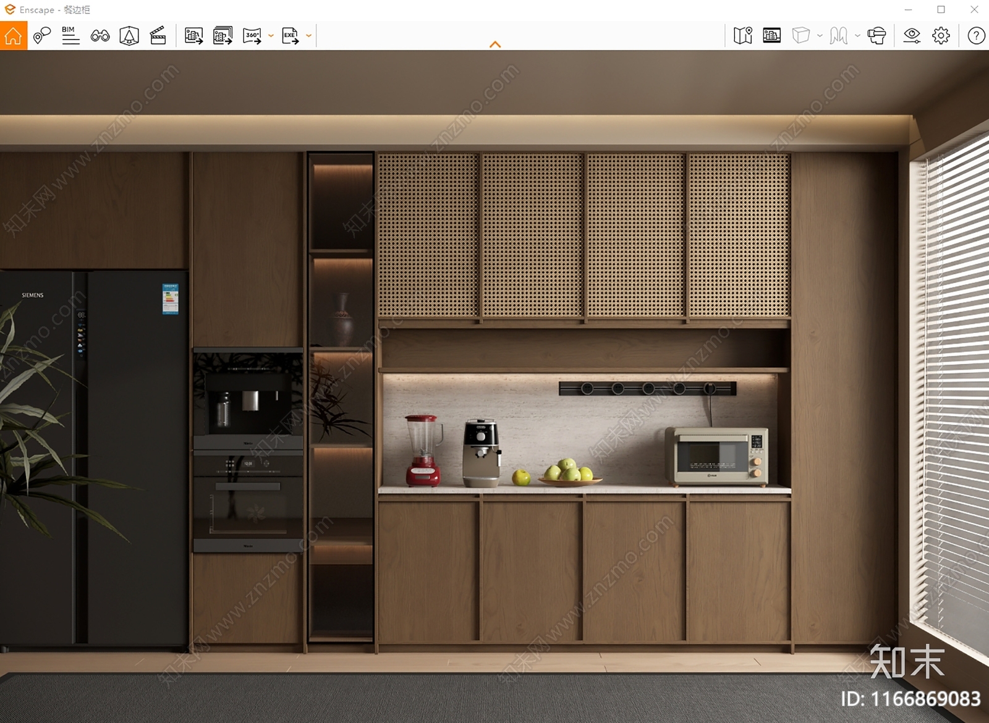Export 360 panorama render

[252, 36]
